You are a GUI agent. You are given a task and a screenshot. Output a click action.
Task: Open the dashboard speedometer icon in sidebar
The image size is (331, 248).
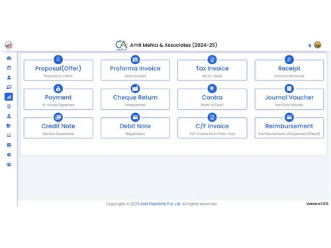pos(9,58)
